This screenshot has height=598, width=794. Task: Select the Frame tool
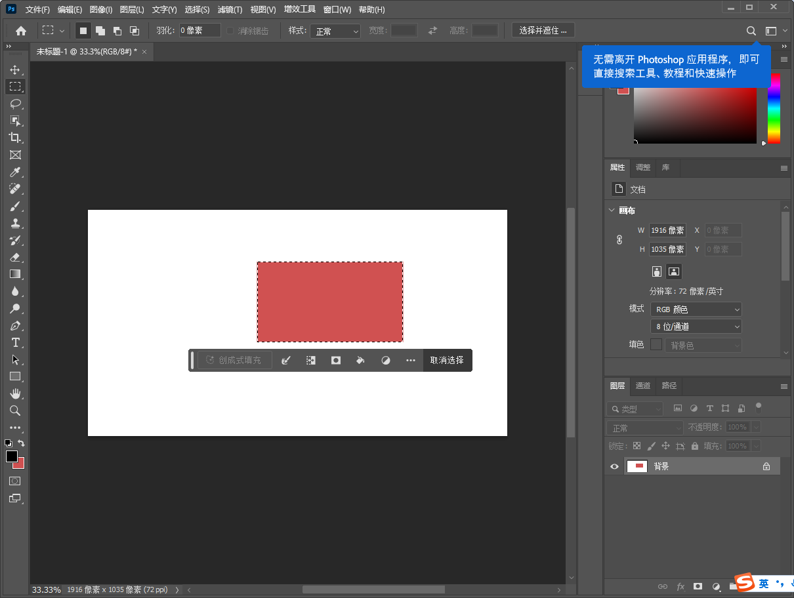15,155
